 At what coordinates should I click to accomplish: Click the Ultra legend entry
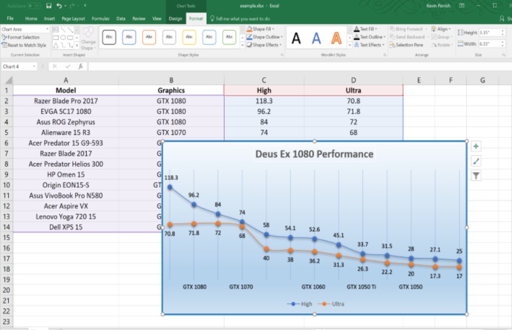[x=331, y=304]
